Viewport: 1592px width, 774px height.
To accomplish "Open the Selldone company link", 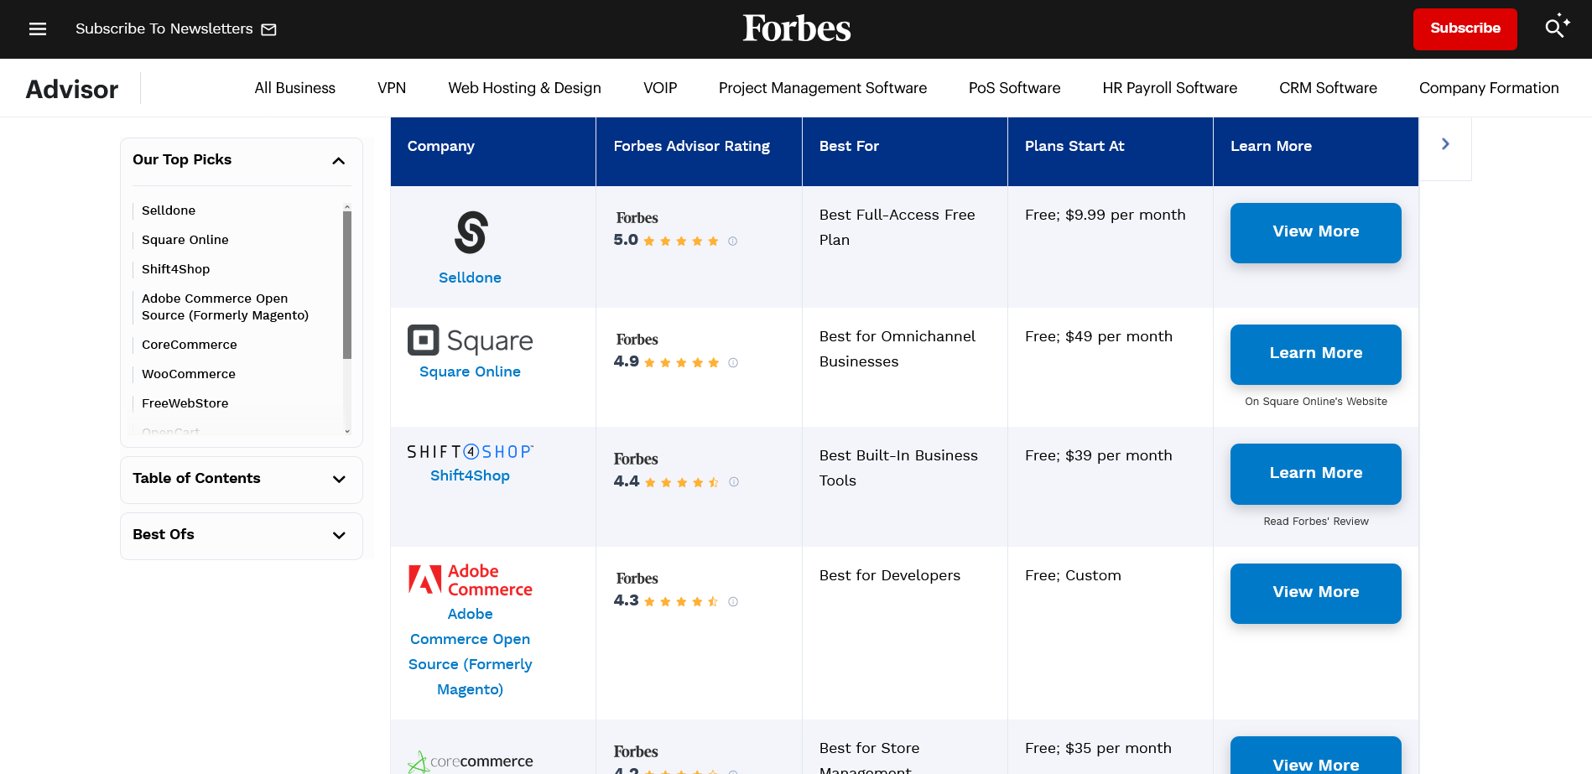I will (x=470, y=278).
